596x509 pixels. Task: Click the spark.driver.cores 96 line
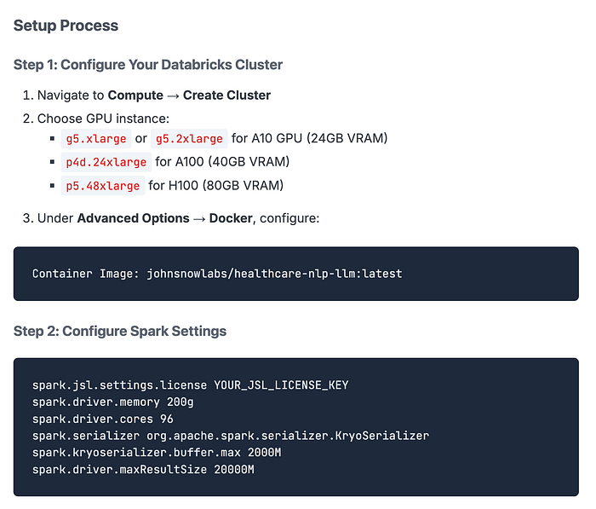coord(103,419)
